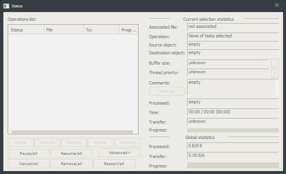
Task: Click the Thread priority: label
Action: (163, 73)
